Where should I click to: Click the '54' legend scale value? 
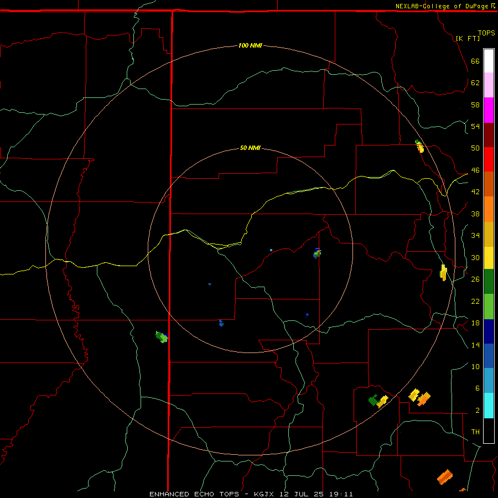pyautogui.click(x=475, y=126)
